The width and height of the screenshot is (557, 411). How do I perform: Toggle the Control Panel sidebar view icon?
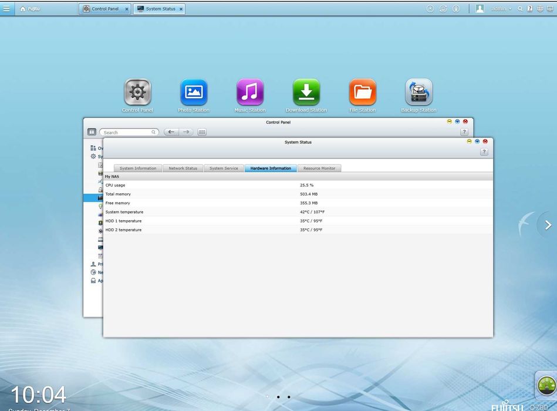coord(92,132)
